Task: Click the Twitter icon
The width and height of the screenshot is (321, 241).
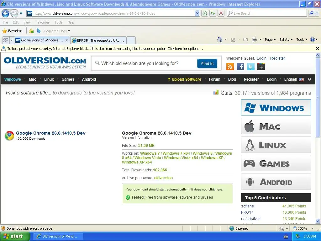Action: [x=250, y=67]
